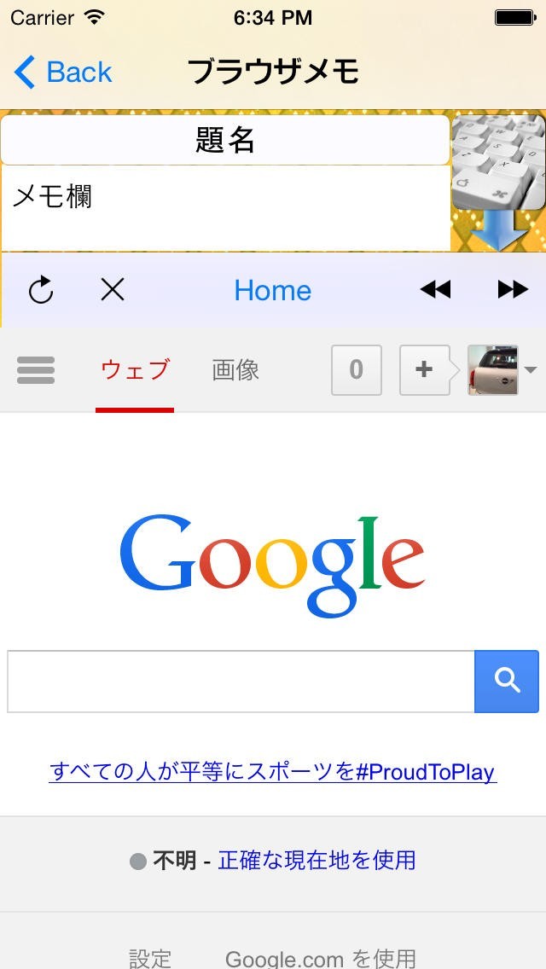This screenshot has height=969, width=546.
Task: Click the keyboard image with down arrow
Action: (x=498, y=183)
